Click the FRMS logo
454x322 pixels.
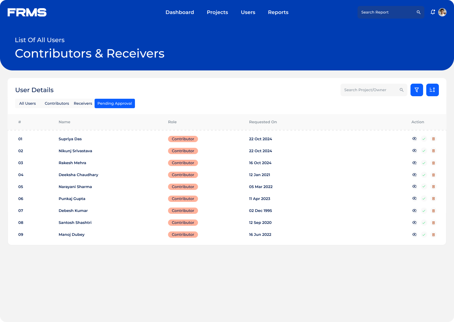(27, 12)
